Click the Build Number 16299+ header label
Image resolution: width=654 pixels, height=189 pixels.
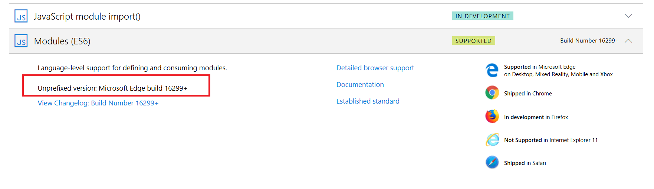pos(589,41)
